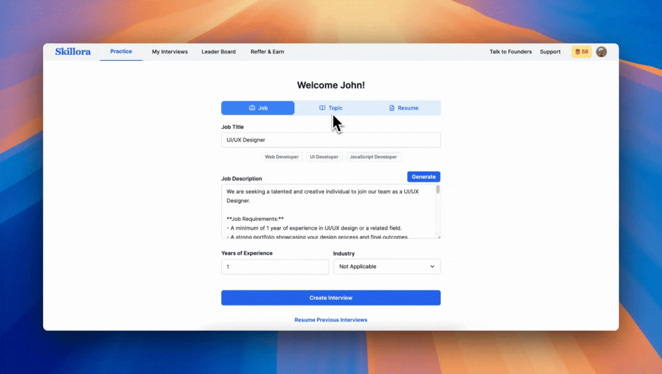Select the Practice navigation item
The image size is (662, 374).
click(x=121, y=51)
